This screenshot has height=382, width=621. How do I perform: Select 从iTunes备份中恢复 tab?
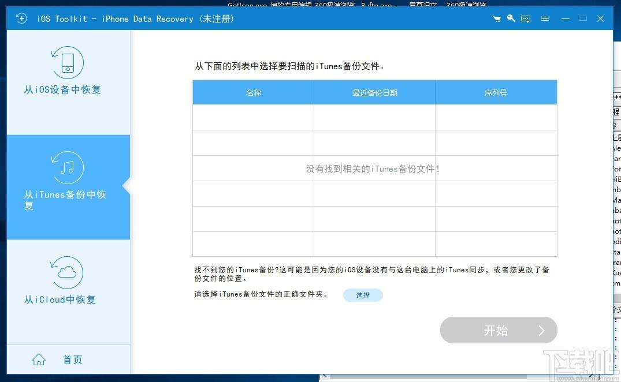[68, 187]
